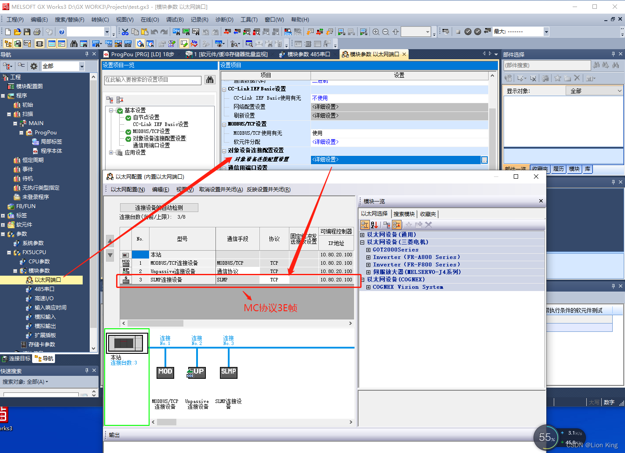Open 以太网配置(N) menu in the Ethernet configuration window

(x=128, y=190)
